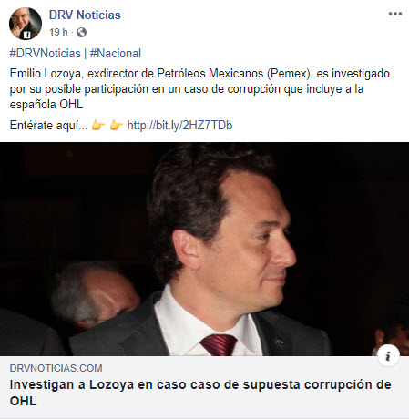Click the 'Entérate aquí...' text
This screenshot has height=419, width=409.
(48, 125)
